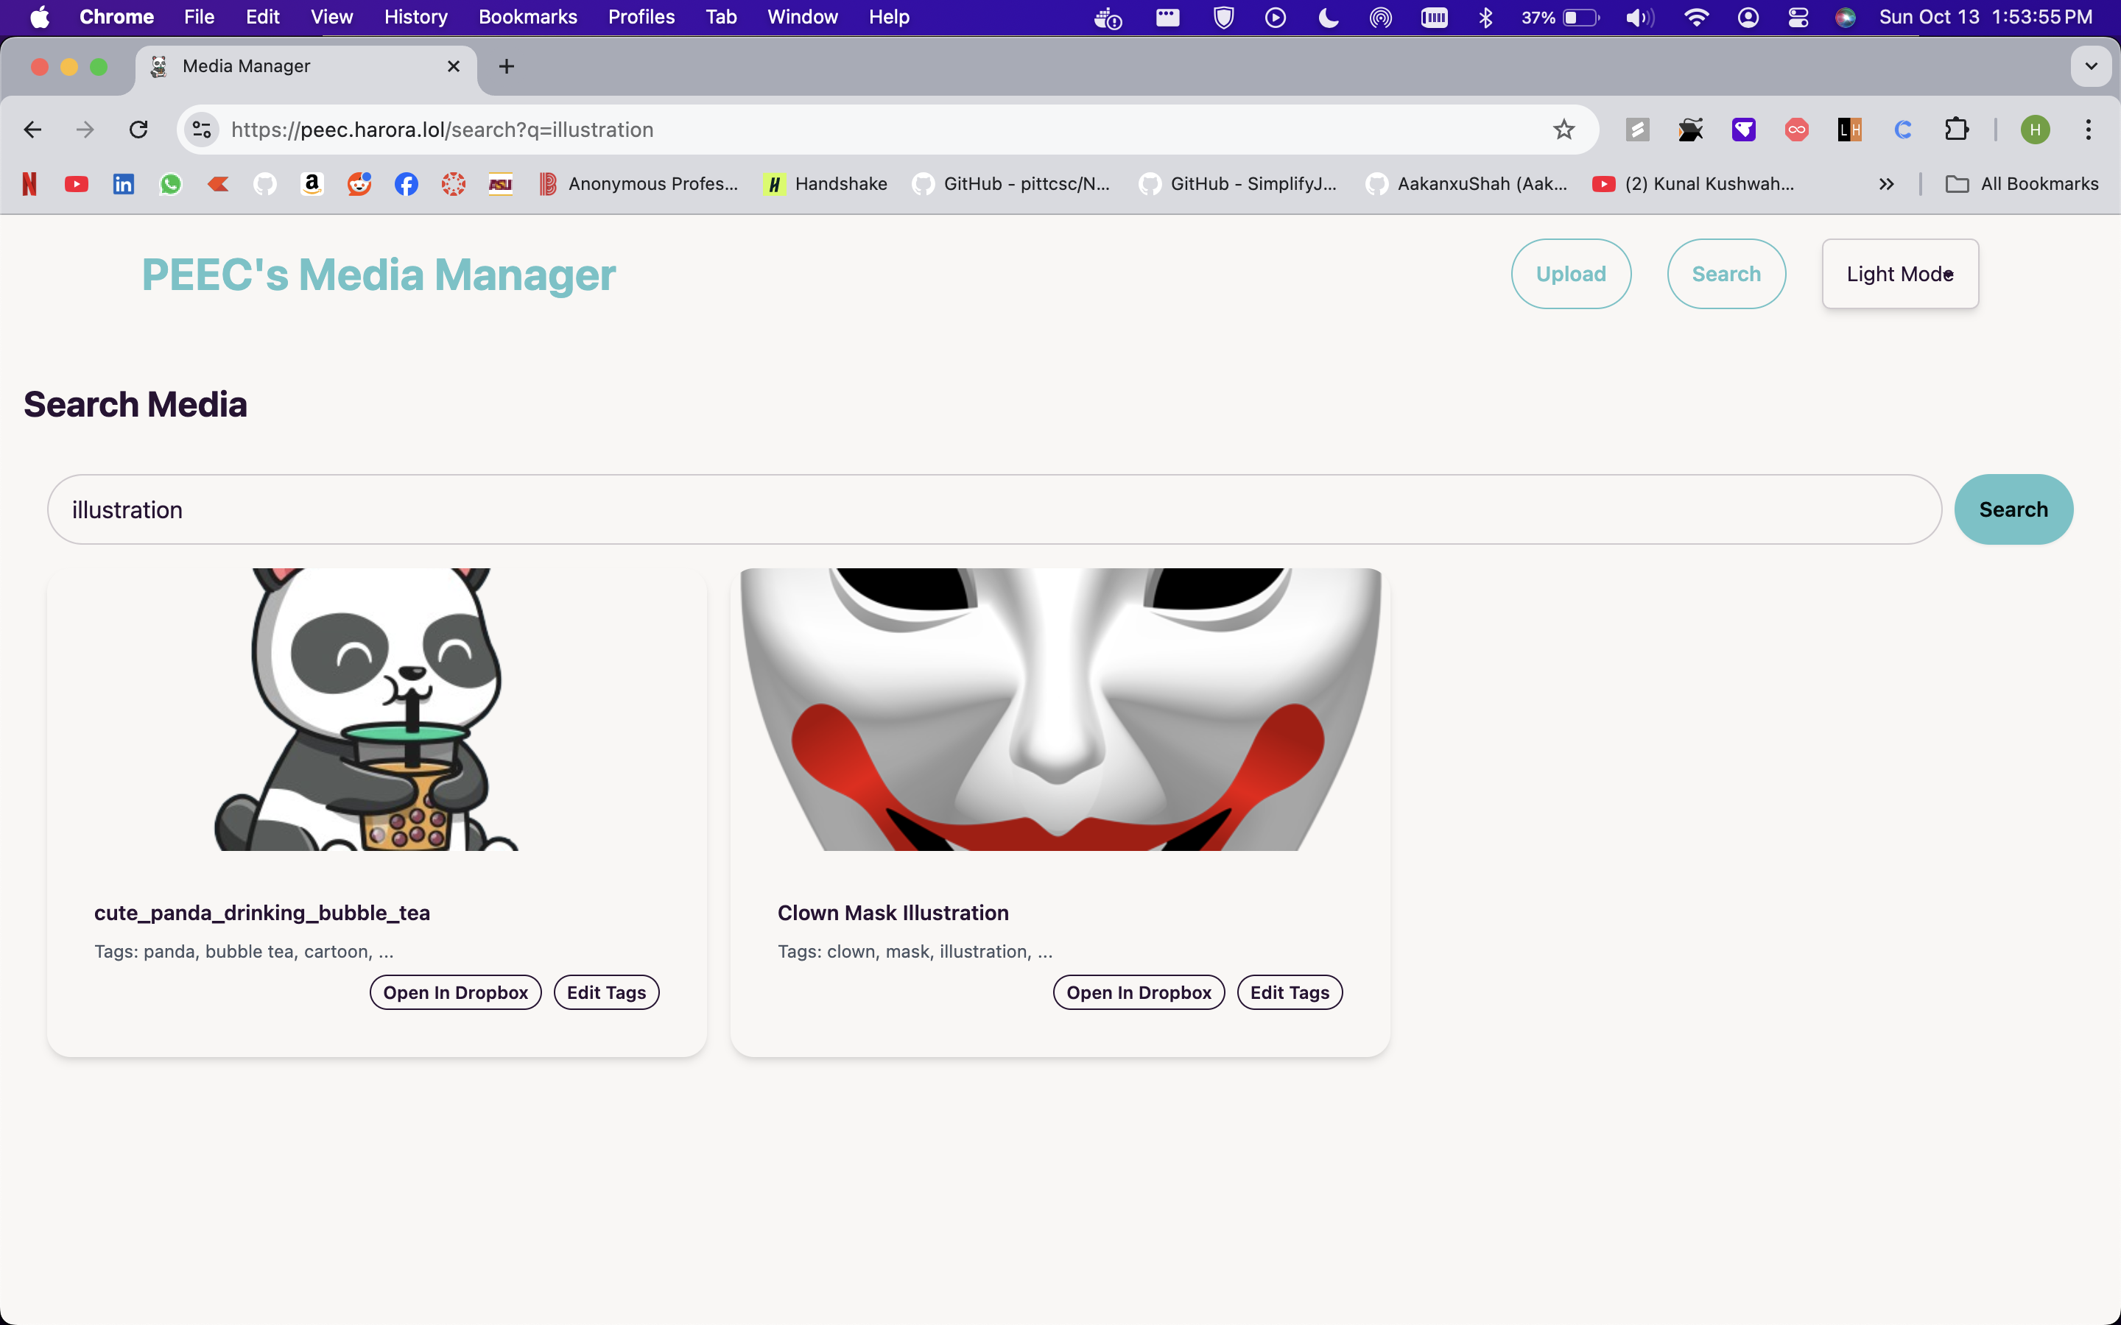
Task: Click Open In Dropbox for the panda image
Action: pyautogui.click(x=455, y=993)
